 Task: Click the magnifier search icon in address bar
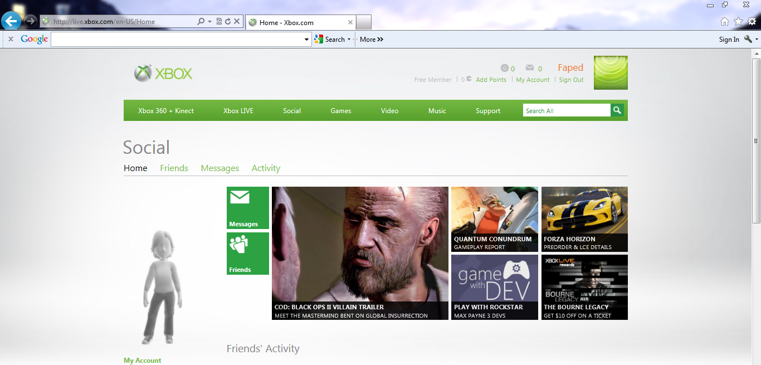pyautogui.click(x=201, y=22)
